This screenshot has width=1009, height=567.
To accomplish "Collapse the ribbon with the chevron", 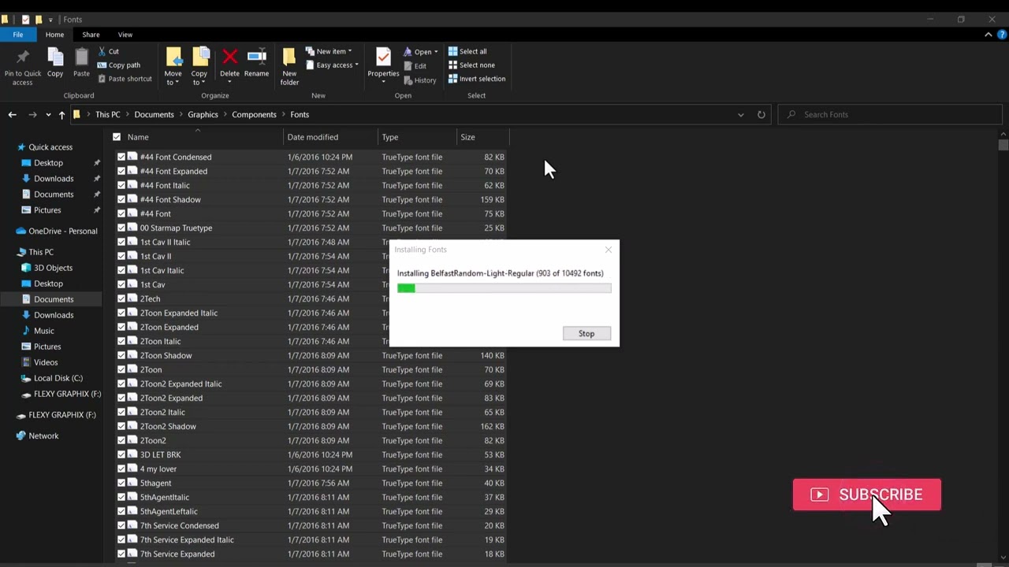I will pyautogui.click(x=988, y=35).
